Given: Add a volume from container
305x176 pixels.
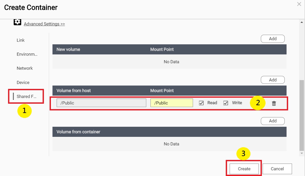Looking at the screenshot, I should pos(273,121).
